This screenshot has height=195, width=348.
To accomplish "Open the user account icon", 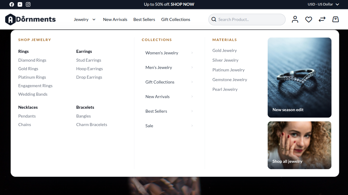I will tap(295, 19).
